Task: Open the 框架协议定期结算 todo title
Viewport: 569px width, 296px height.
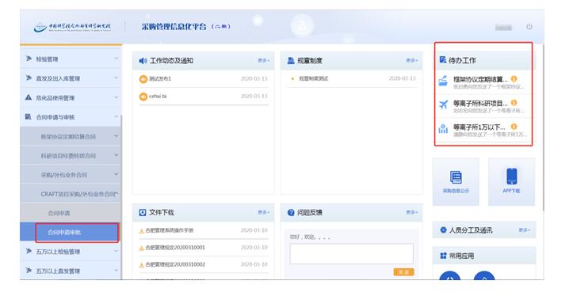Action: [x=480, y=79]
